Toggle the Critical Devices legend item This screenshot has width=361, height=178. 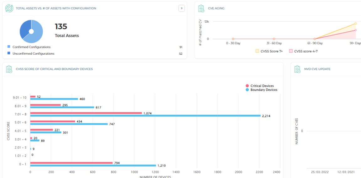coord(260,86)
